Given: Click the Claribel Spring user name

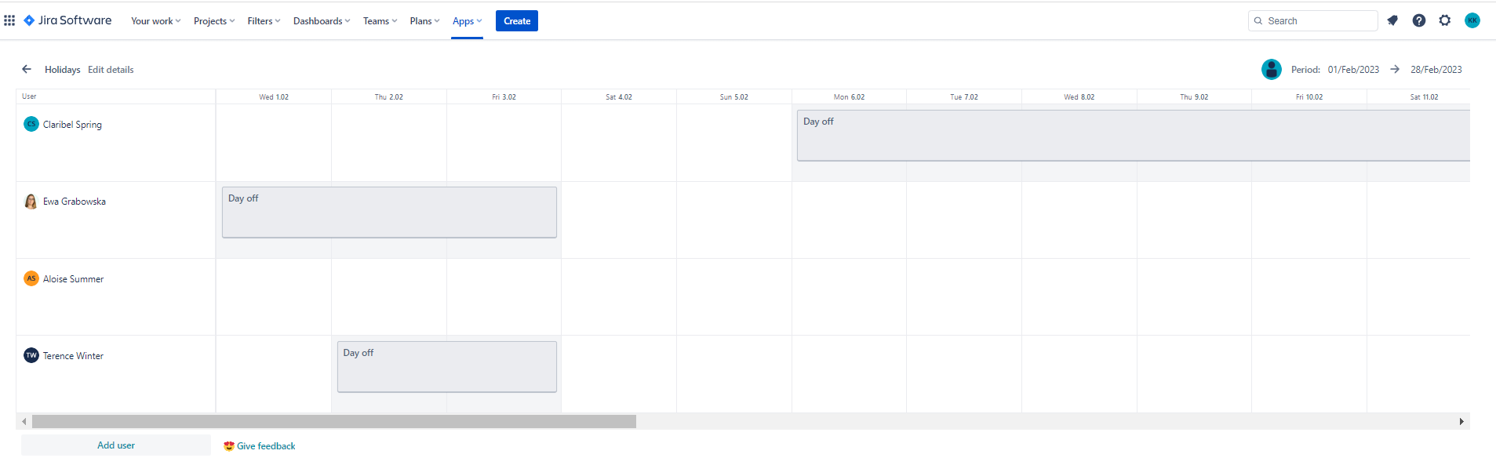Looking at the screenshot, I should (72, 125).
